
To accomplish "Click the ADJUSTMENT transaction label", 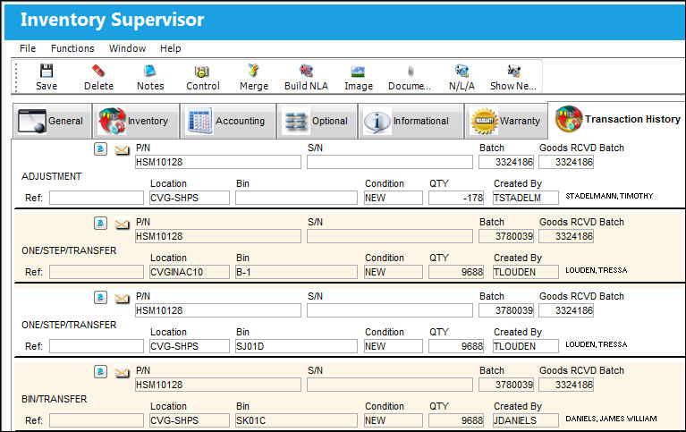I will (52, 176).
